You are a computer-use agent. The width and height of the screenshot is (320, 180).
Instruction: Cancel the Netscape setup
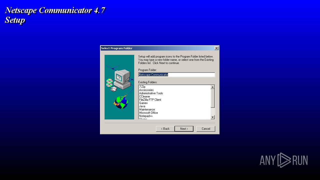click(x=206, y=129)
